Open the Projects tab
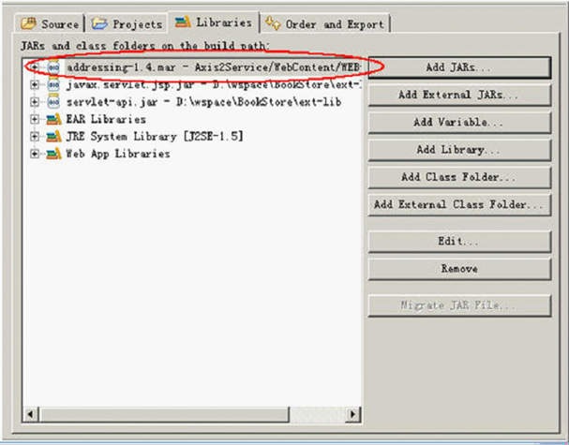The width and height of the screenshot is (569, 445). (127, 24)
